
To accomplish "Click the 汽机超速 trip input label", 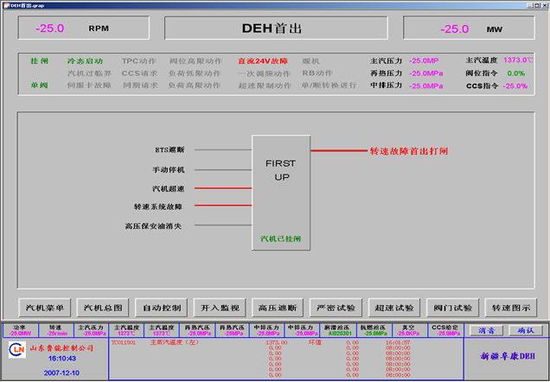I will point(169,188).
